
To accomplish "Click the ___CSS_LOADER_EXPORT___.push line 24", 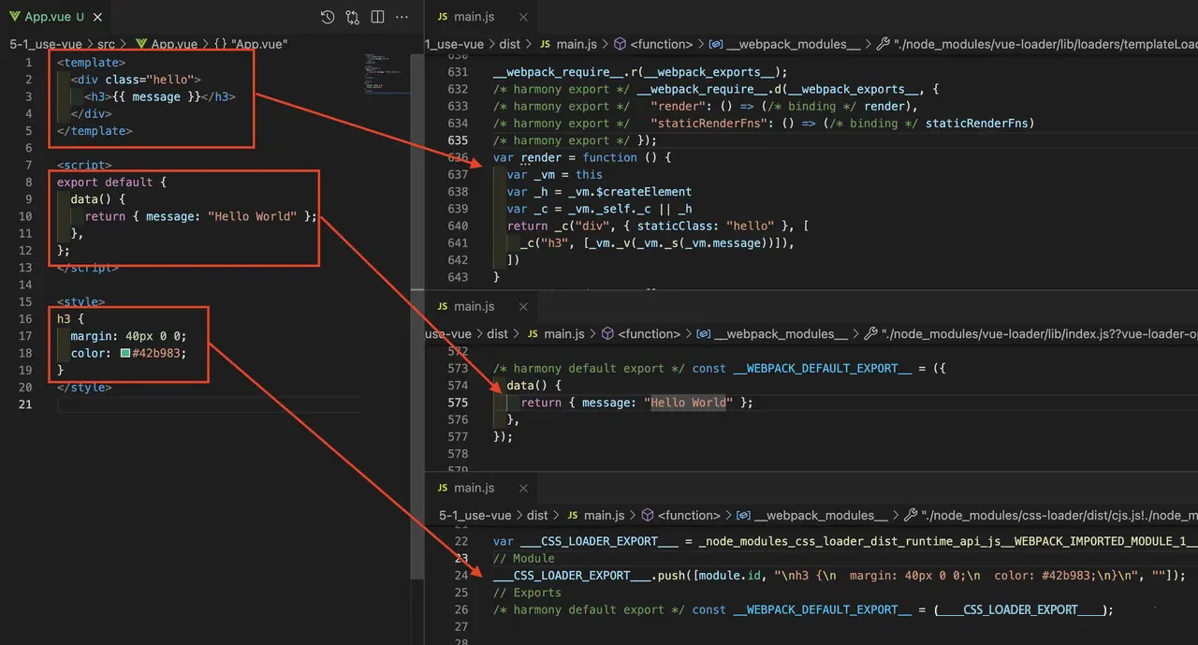I will point(840,575).
